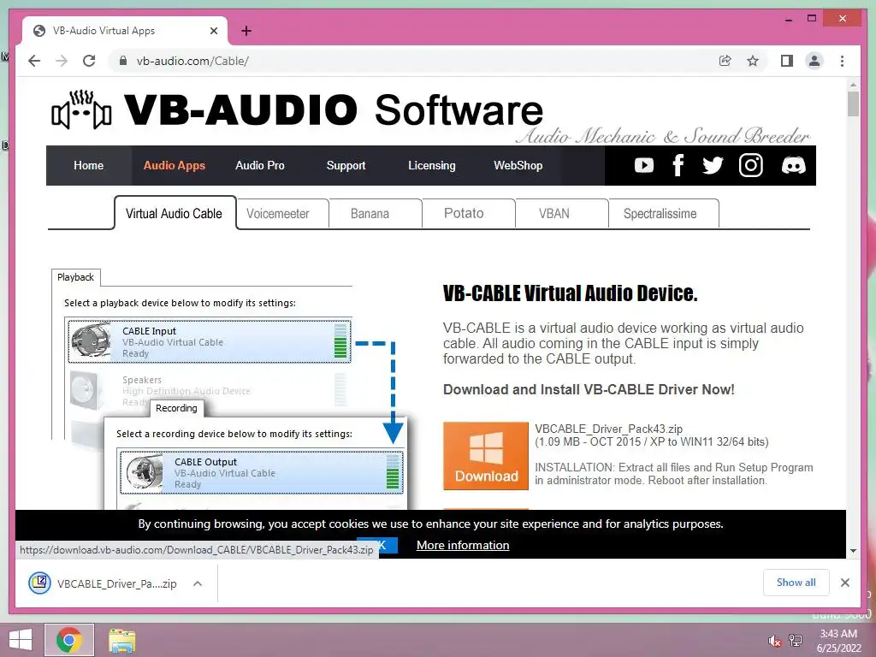This screenshot has height=657, width=876.
Task: Click the page vertical scrollbar thumb
Action: pyautogui.click(x=853, y=104)
